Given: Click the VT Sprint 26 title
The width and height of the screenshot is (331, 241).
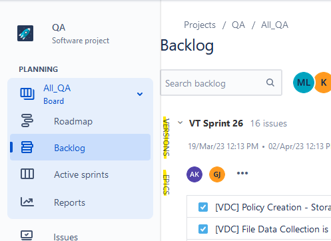Looking at the screenshot, I should 216,123.
